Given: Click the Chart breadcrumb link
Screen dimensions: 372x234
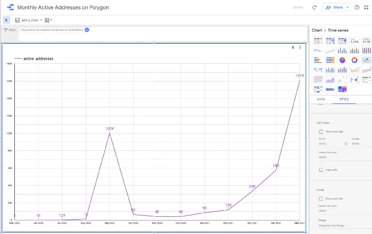Looking at the screenshot, I should tap(317, 30).
